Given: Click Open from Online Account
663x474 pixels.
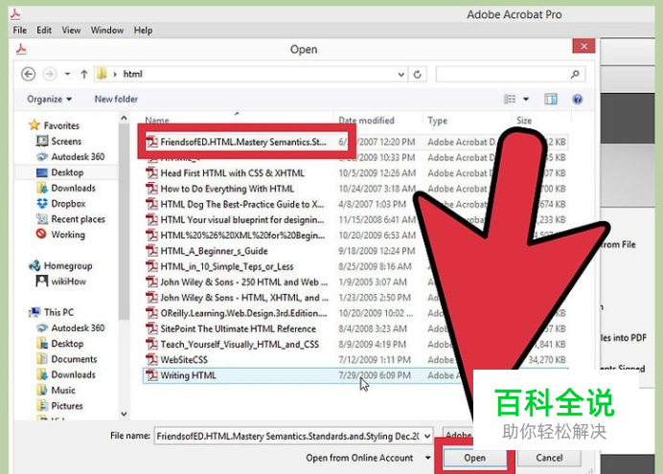Looking at the screenshot, I should (x=359, y=458).
